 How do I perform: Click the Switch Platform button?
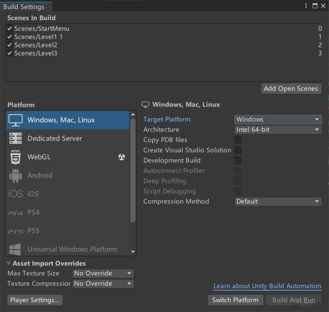point(236,300)
